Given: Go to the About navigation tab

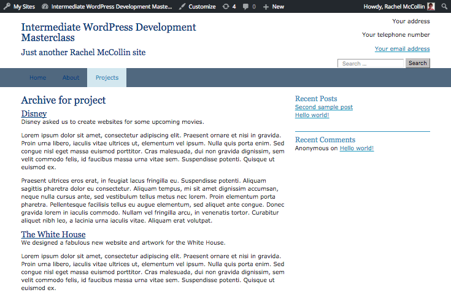Looking at the screenshot, I should [71, 78].
